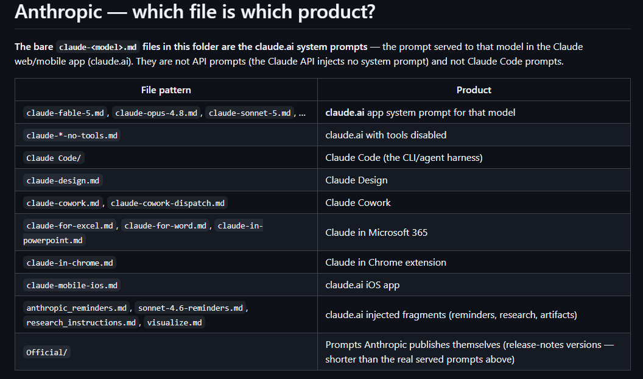
Task: Click the Official/ folder label
Action: 47,352
